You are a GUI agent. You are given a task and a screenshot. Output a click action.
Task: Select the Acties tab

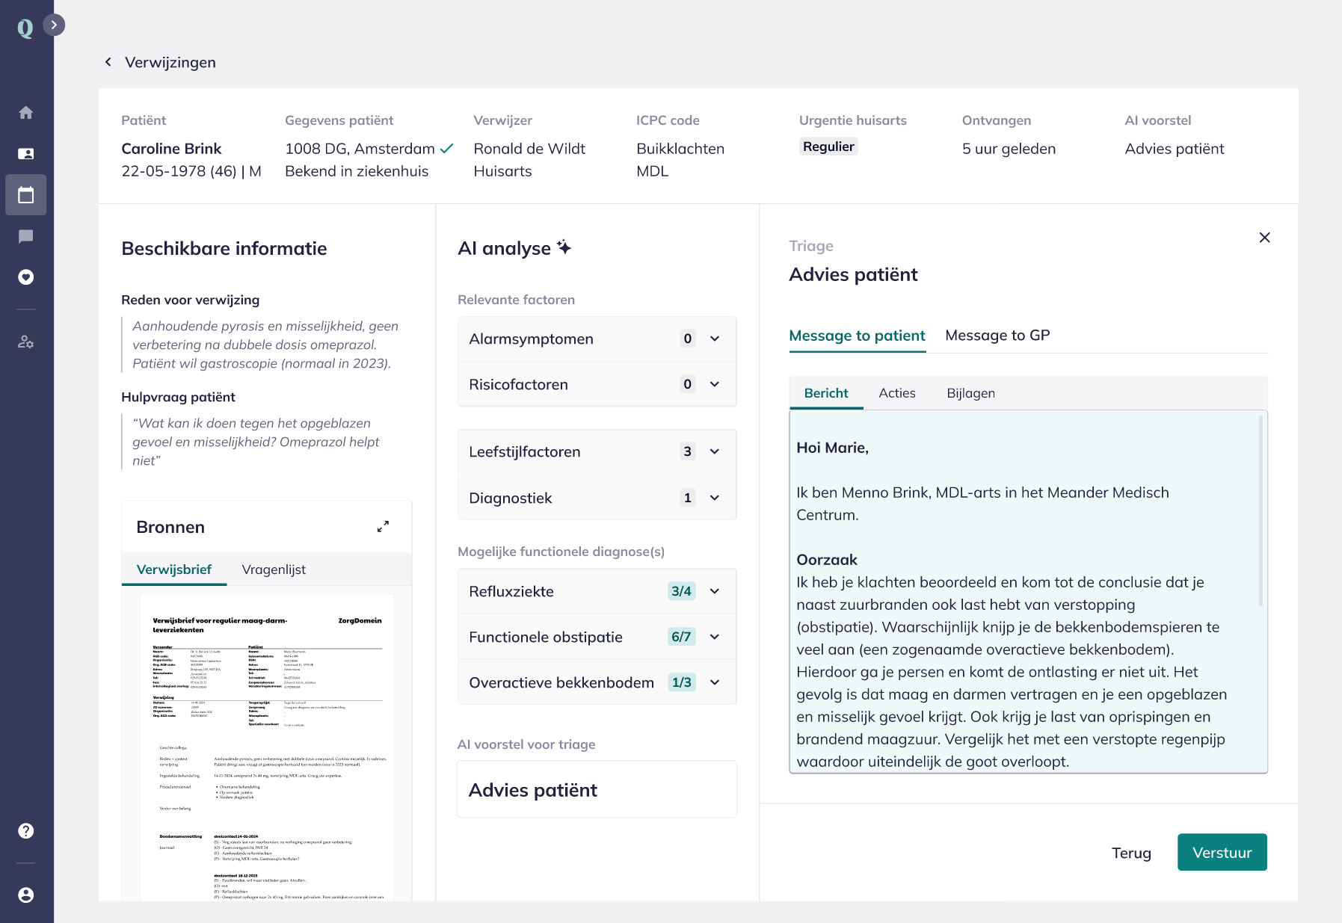click(x=897, y=393)
